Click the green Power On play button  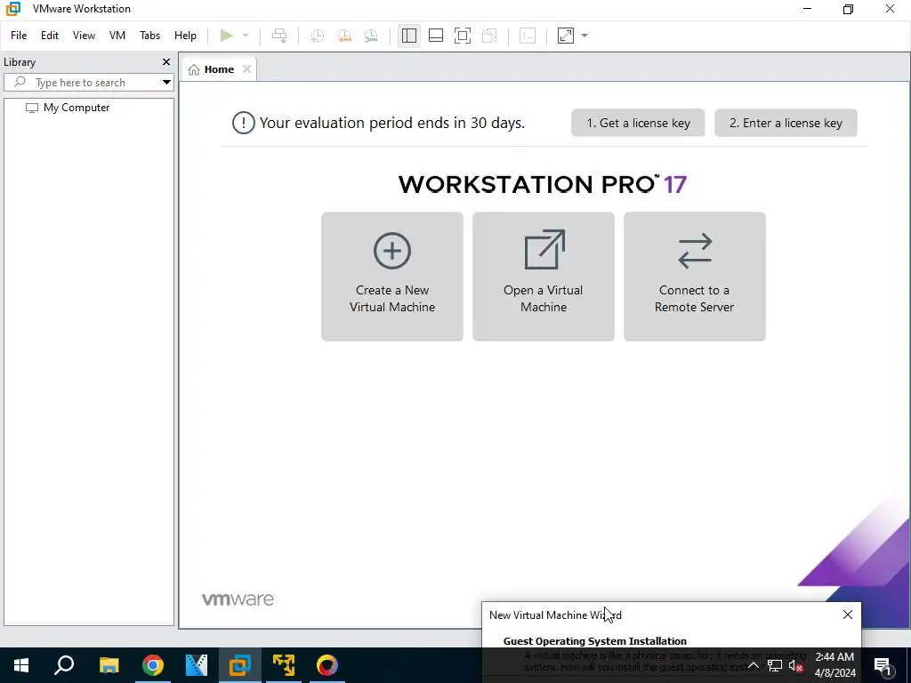point(227,36)
